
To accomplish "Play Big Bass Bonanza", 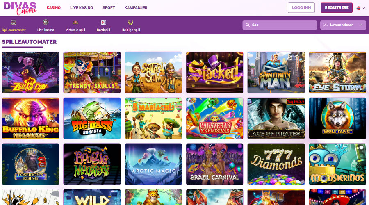I will 92,118.
